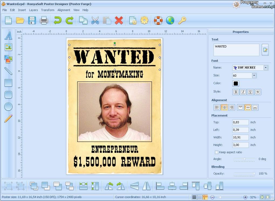Screen dimensions: 275x201
Task: Pick the Line drawing tool
Action: coord(8,71)
